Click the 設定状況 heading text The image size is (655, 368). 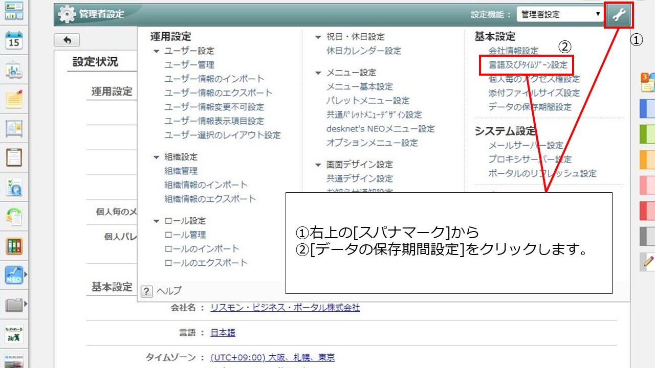tap(95, 62)
